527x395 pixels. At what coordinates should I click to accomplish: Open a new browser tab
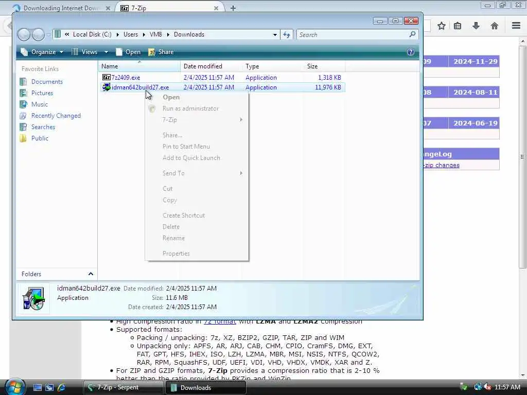click(233, 8)
